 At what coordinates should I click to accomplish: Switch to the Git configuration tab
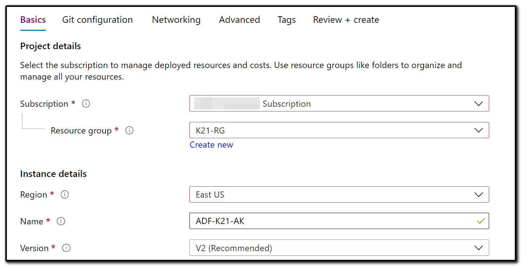97,20
